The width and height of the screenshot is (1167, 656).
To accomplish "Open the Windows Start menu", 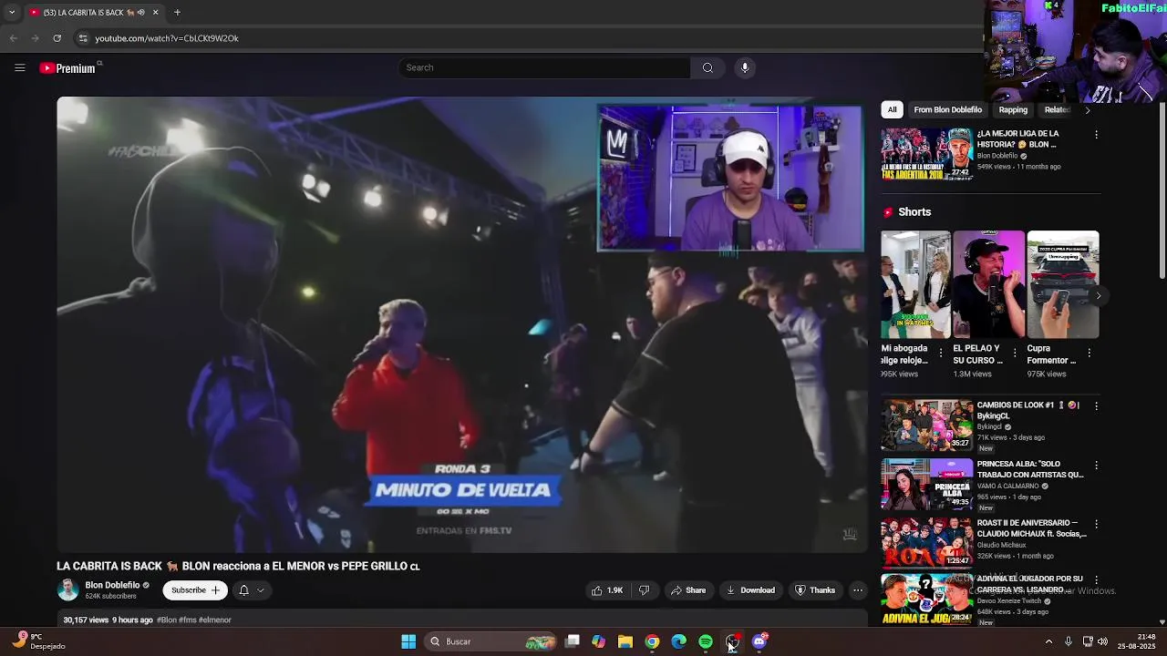I will pyautogui.click(x=408, y=641).
